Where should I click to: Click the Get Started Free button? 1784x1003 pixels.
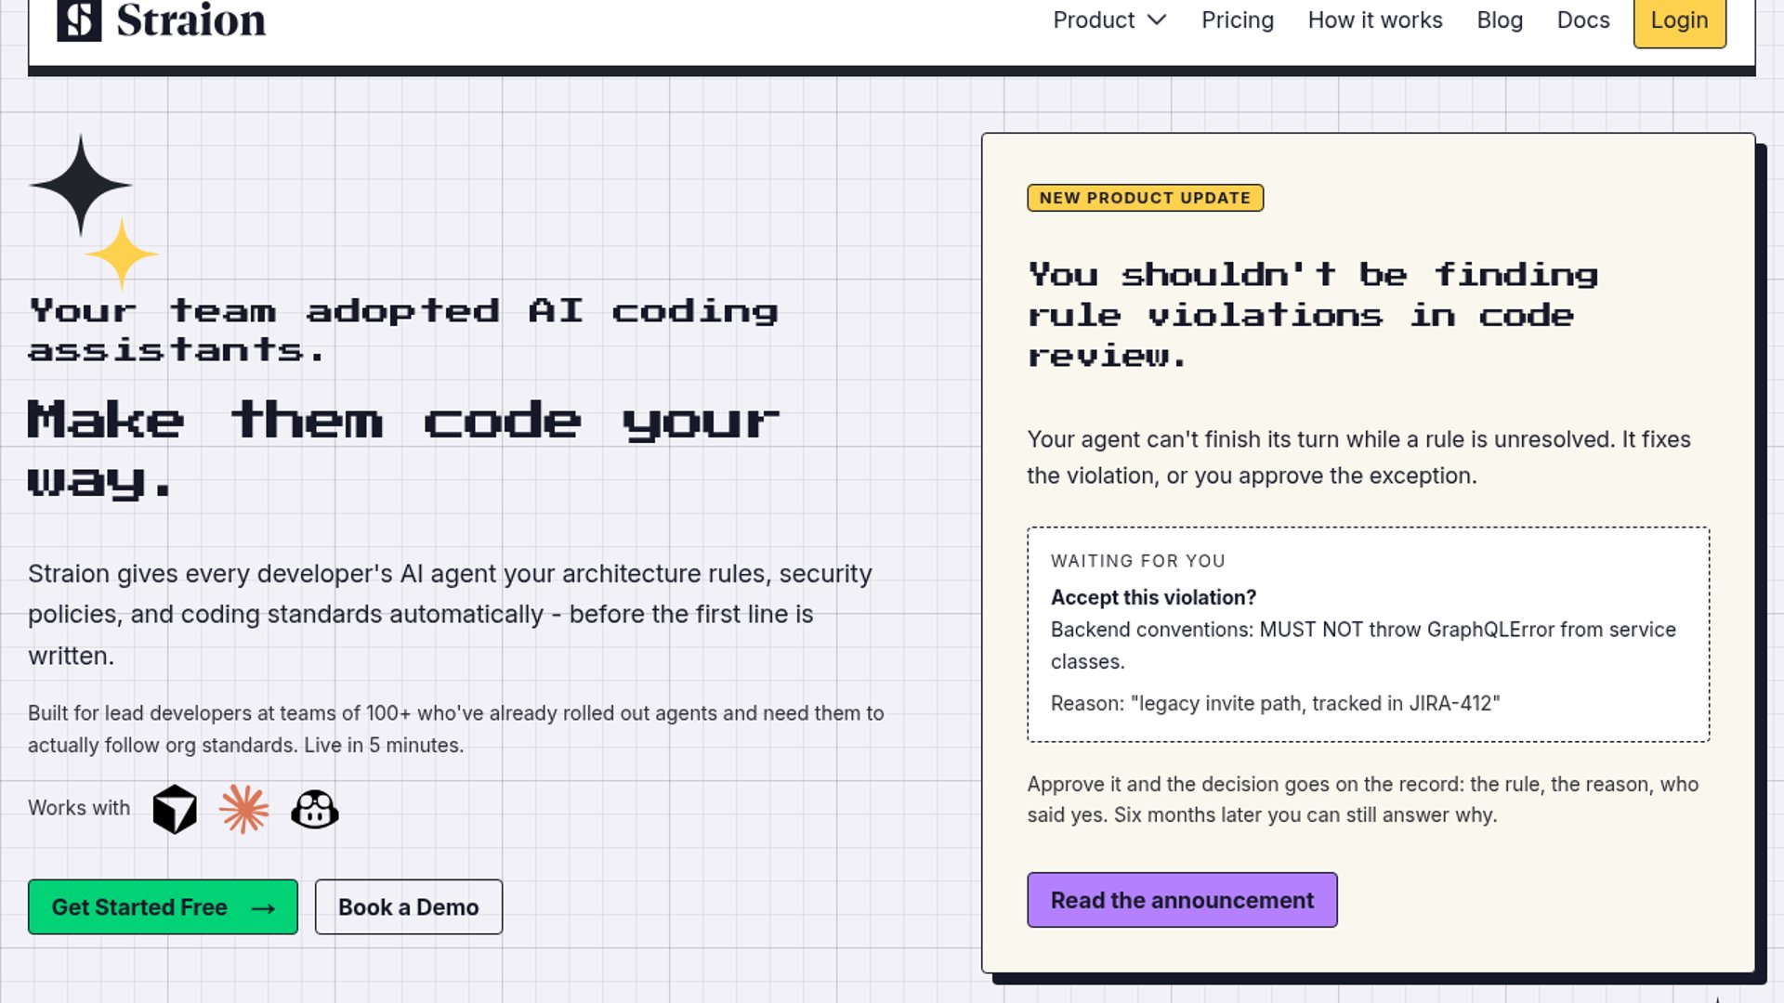click(163, 906)
